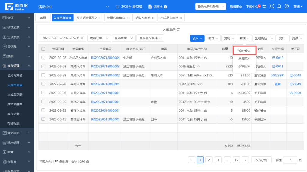The image size is (307, 172).
Task: Click the 打印 print button
Action: [282, 38]
